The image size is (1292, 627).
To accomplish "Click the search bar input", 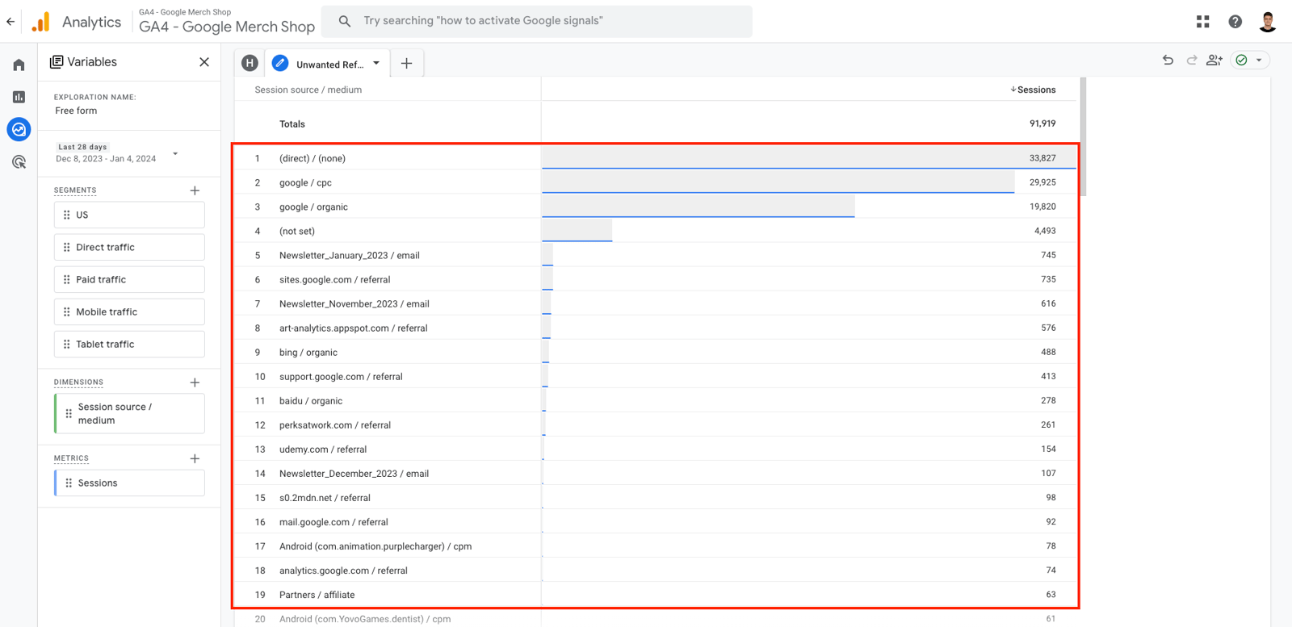I will coord(537,21).
